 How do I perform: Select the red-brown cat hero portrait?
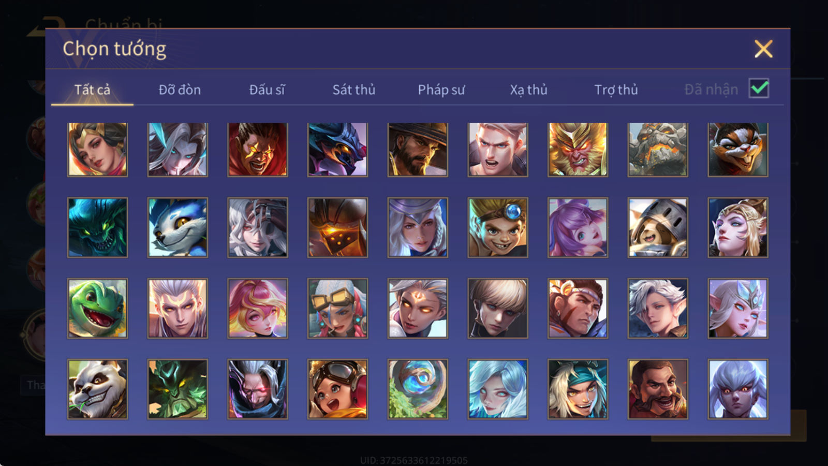pyautogui.click(x=738, y=150)
